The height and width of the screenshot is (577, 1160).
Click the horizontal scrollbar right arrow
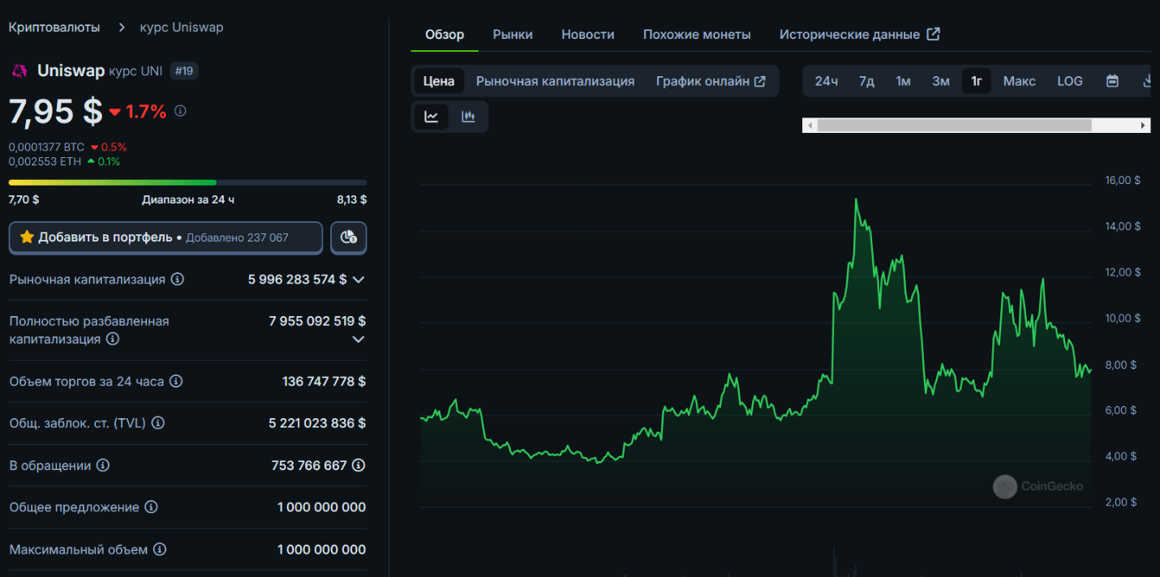(x=1143, y=126)
